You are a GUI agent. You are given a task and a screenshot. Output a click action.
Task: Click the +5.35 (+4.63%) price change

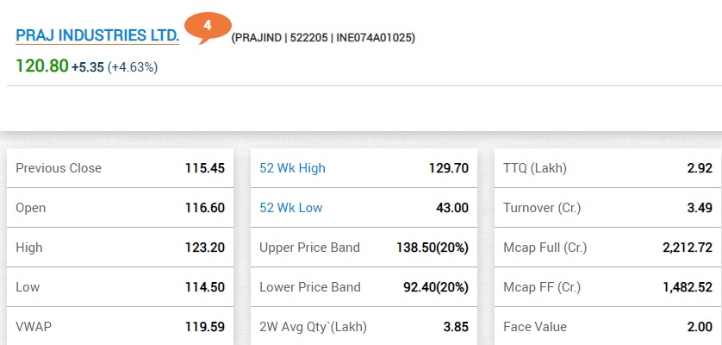(x=115, y=66)
